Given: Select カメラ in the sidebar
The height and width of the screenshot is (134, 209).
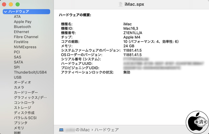Looking at the screenshot, I should [19, 87].
